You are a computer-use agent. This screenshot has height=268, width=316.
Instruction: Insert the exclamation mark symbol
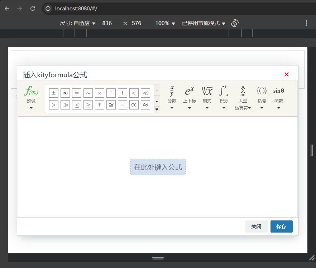pos(123,93)
